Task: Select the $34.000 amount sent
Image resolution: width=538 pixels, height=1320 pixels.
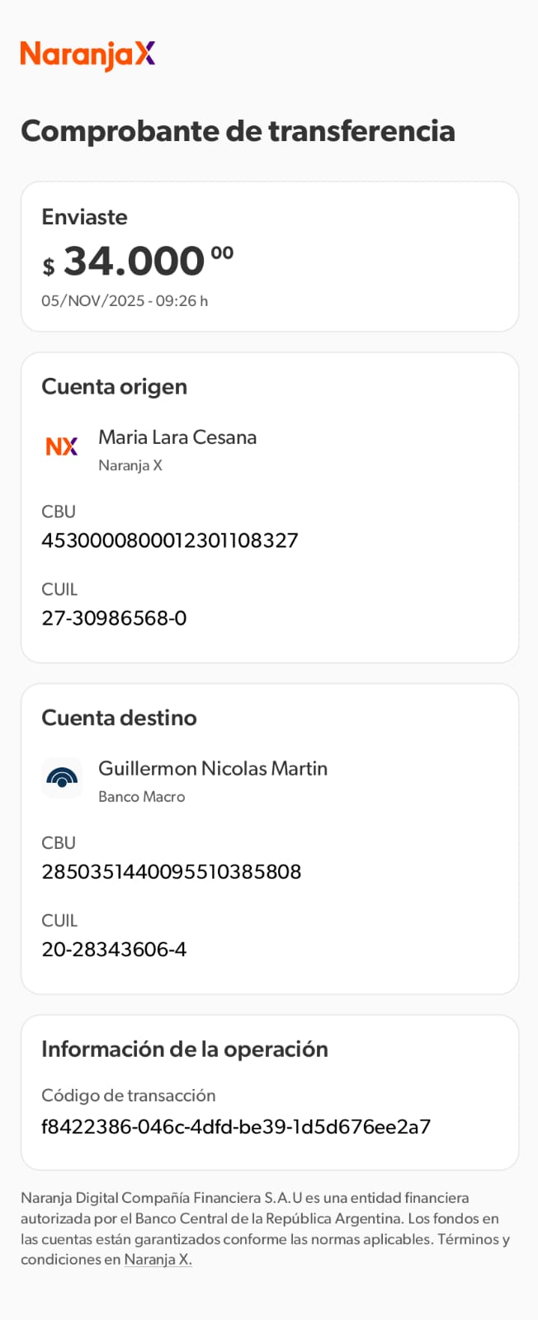Action: (138, 262)
